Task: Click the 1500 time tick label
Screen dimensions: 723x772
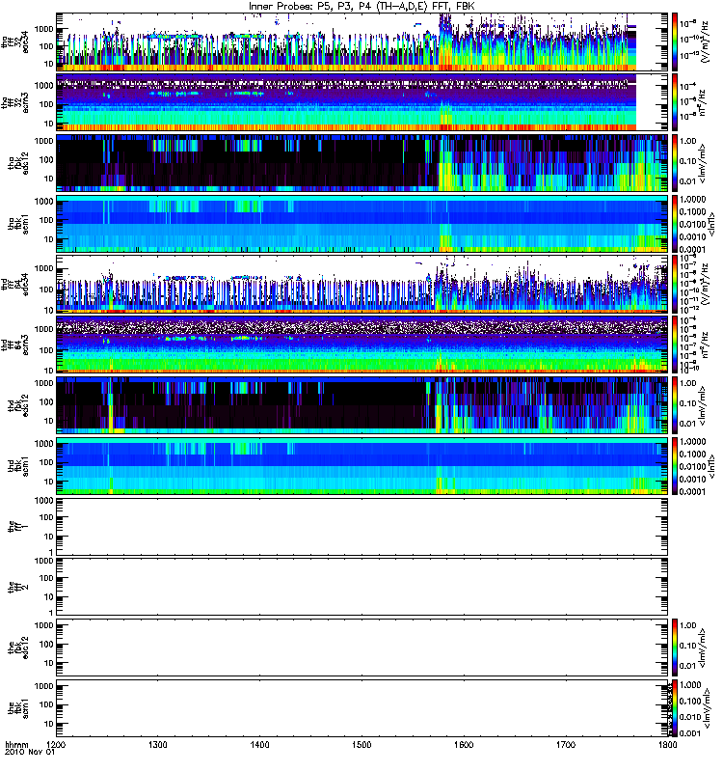Action: click(x=361, y=744)
